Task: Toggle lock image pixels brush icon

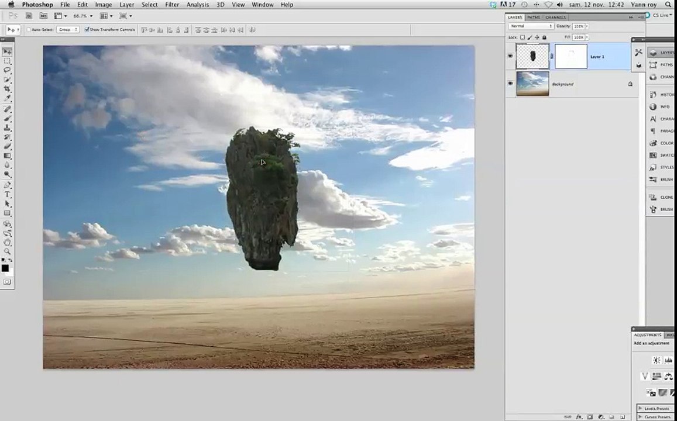Action: click(x=530, y=37)
